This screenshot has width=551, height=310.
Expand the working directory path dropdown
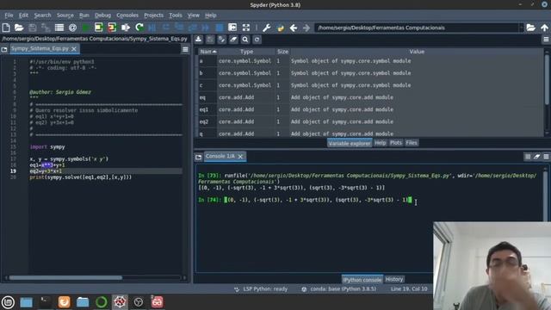(521, 28)
